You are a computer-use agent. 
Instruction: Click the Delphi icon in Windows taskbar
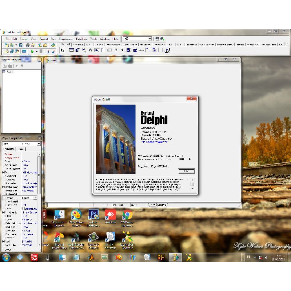coord(177,258)
